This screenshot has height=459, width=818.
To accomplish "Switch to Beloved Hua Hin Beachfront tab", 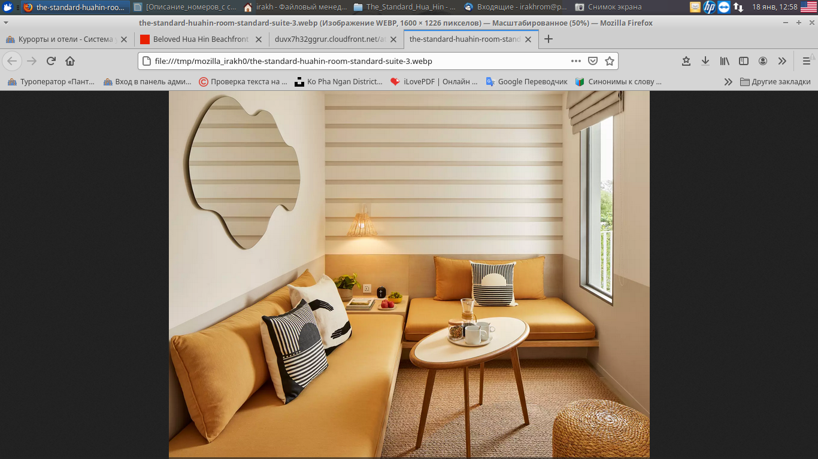I will [201, 39].
